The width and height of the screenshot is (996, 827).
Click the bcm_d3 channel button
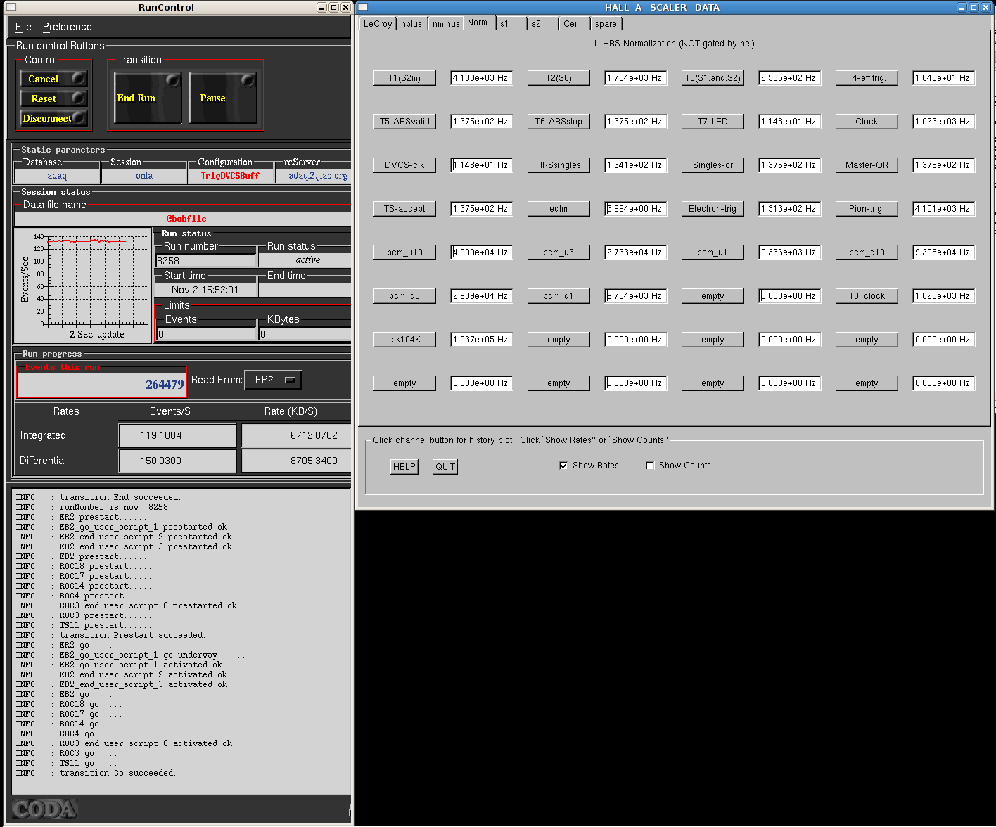[x=404, y=296]
